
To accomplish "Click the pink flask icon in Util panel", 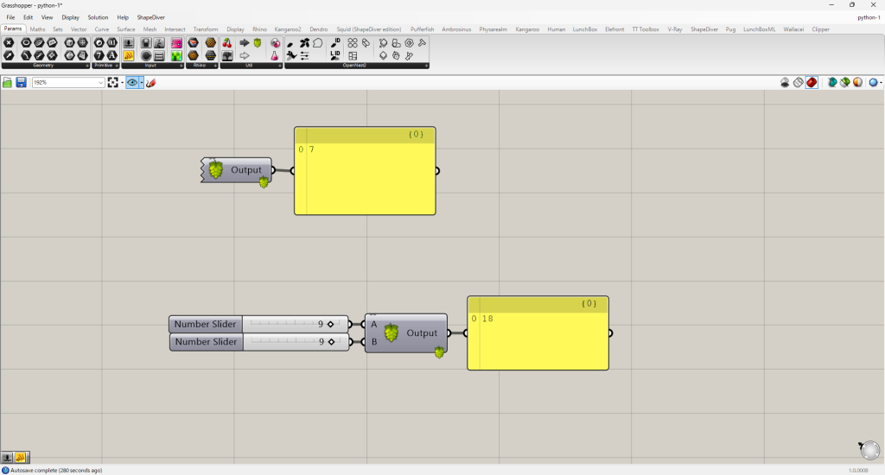I will pos(276,56).
